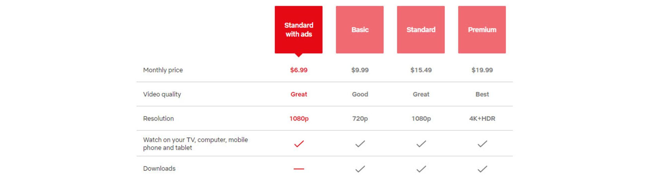The height and width of the screenshot is (188, 651).
Task: Click the red checkmark for device watching
Action: point(299,144)
